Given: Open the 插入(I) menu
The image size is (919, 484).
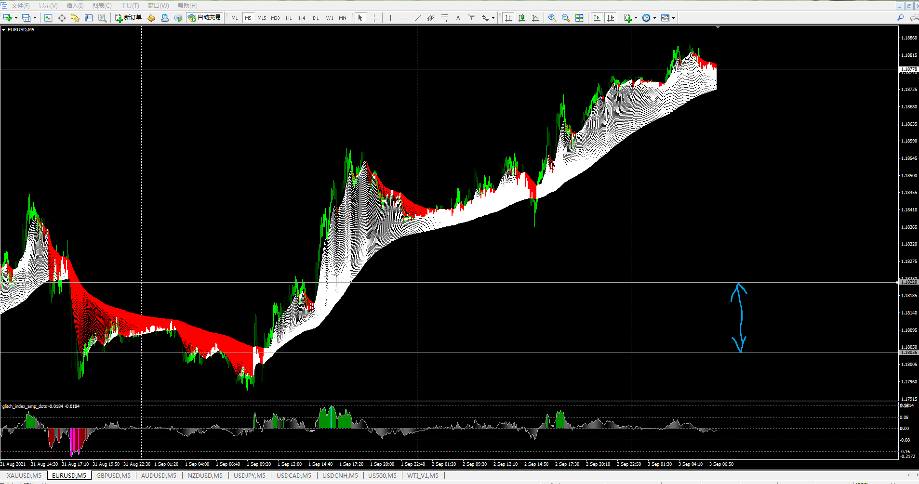Looking at the screenshot, I should 75,6.
